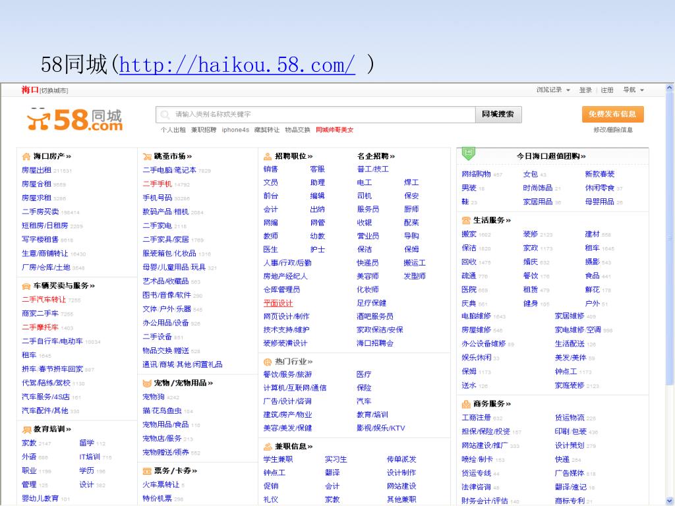The width and height of the screenshot is (675, 506).
Task: Open the 名企招聘 section heading
Action: coord(375,156)
